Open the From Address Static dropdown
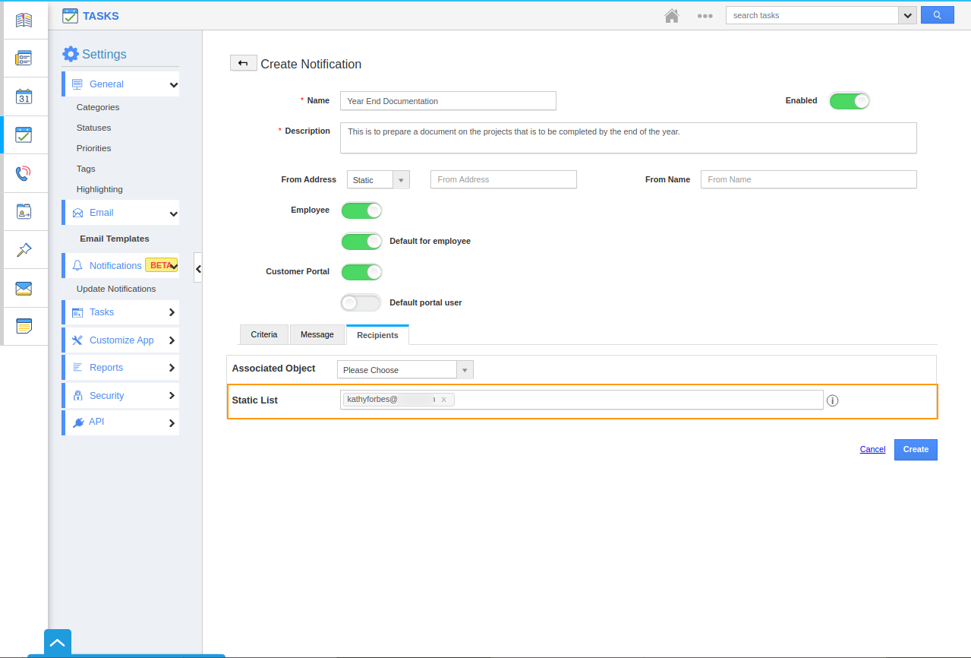This screenshot has height=658, width=971. point(378,180)
